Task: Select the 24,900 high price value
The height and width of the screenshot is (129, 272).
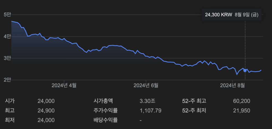Action: [x=46, y=111]
